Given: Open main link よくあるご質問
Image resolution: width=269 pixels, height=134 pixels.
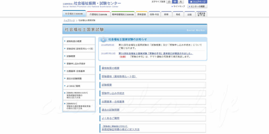Looking at the screenshot, I should (111, 118).
